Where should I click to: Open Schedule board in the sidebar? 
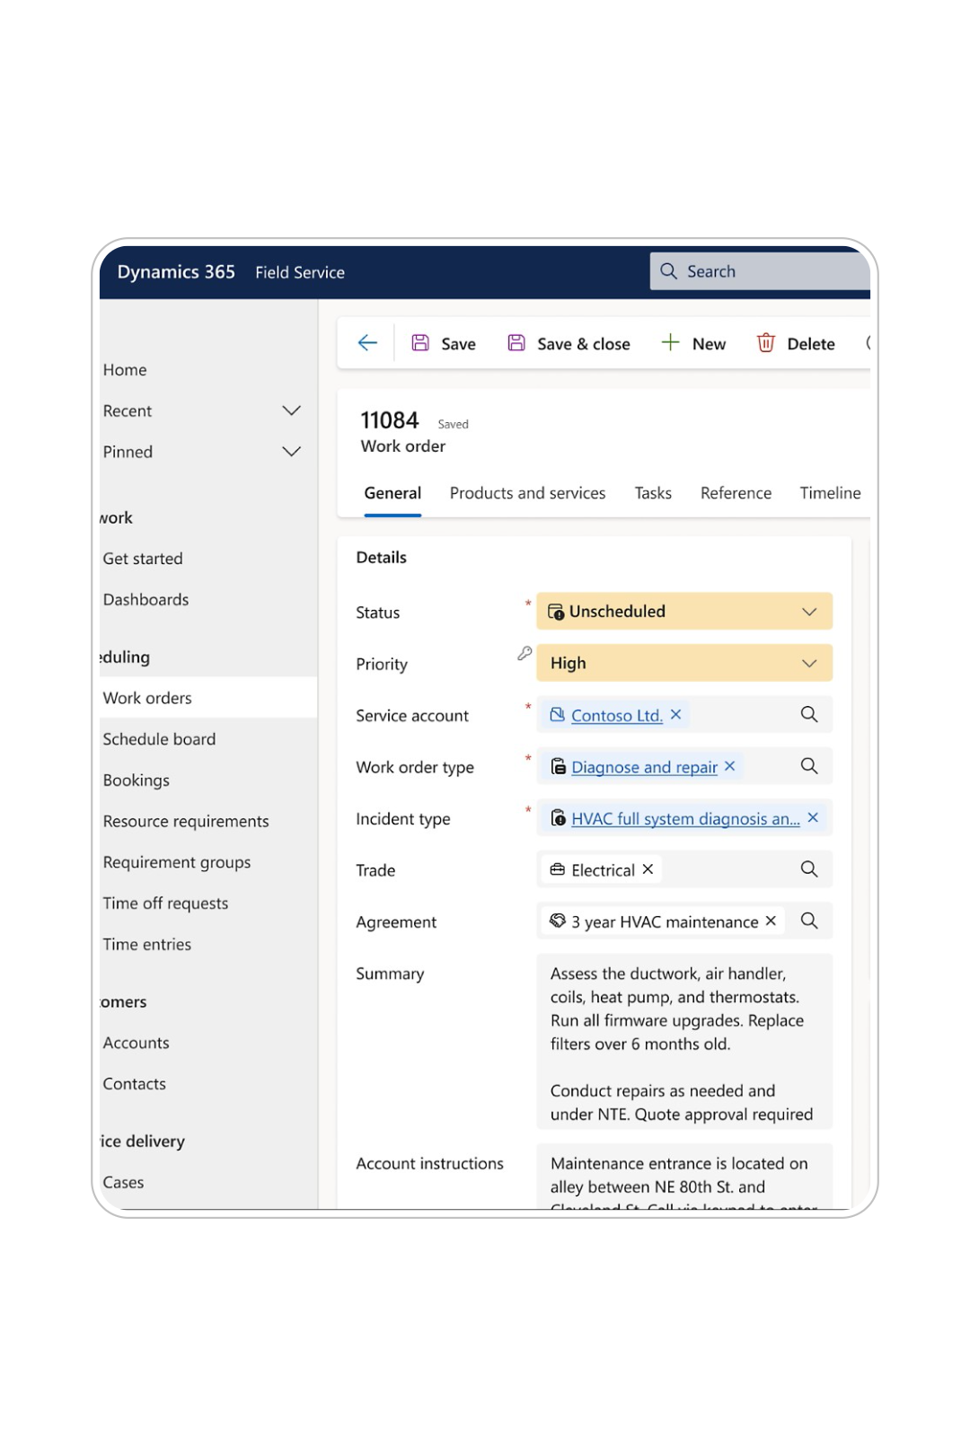coord(159,739)
